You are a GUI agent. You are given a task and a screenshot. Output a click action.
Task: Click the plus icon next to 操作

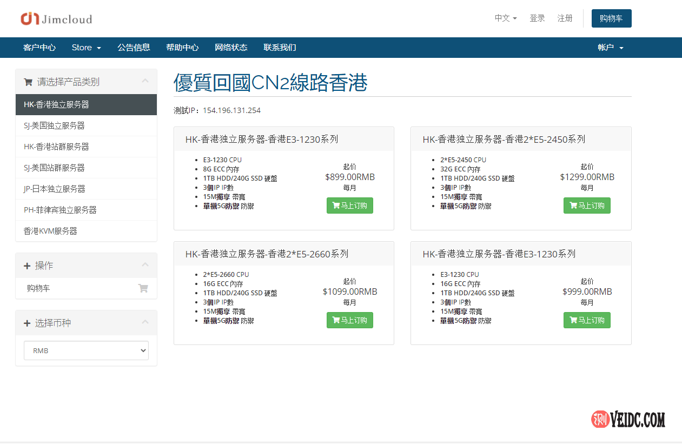tap(28, 266)
